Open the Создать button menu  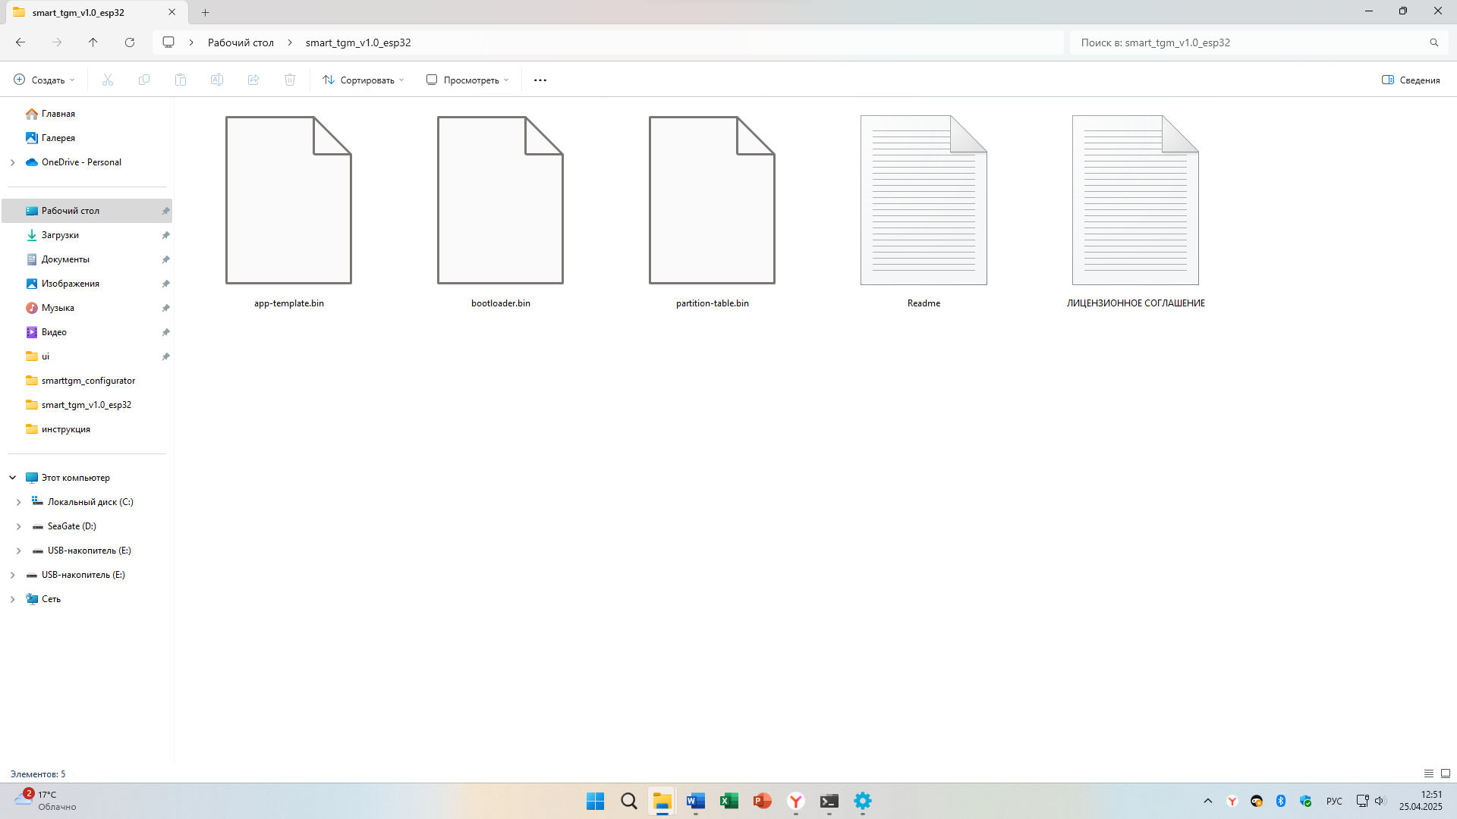click(45, 80)
